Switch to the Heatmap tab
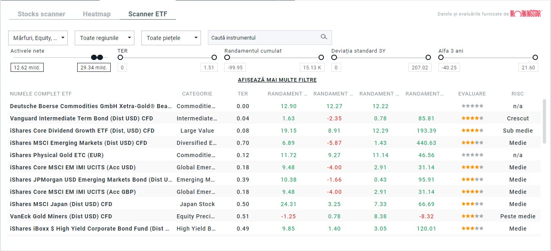This screenshot has height=251, width=551. (x=97, y=13)
